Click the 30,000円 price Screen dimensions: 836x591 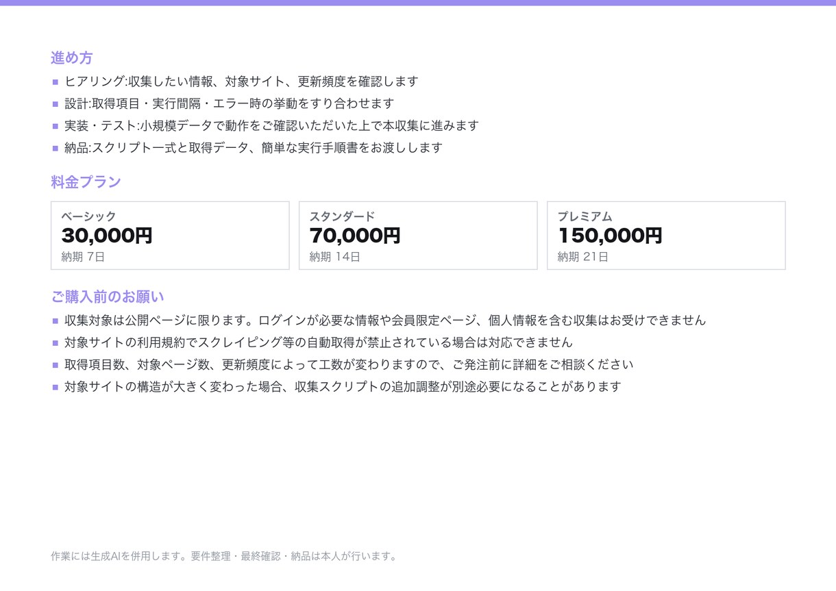click(x=107, y=236)
